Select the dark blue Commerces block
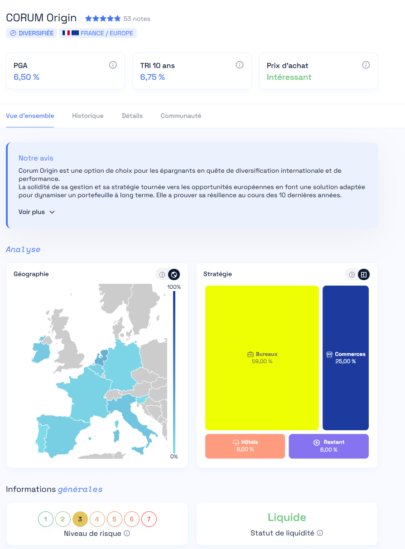The height and width of the screenshot is (549, 405). pyautogui.click(x=346, y=358)
